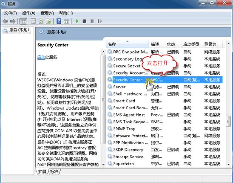Screen dimensions: 233x183
Task: Click description pane scrollbar down arrow
Action: [103, 165]
